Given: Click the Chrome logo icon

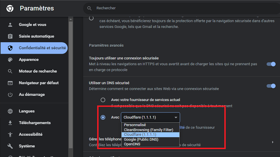Looking at the screenshot, I should pyautogui.click(x=10, y=8).
